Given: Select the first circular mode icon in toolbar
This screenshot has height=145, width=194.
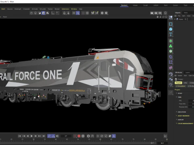Looking at the screenshot, I should (x=32, y=13).
